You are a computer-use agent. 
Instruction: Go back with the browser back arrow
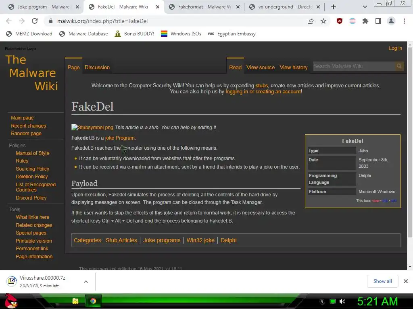9,21
